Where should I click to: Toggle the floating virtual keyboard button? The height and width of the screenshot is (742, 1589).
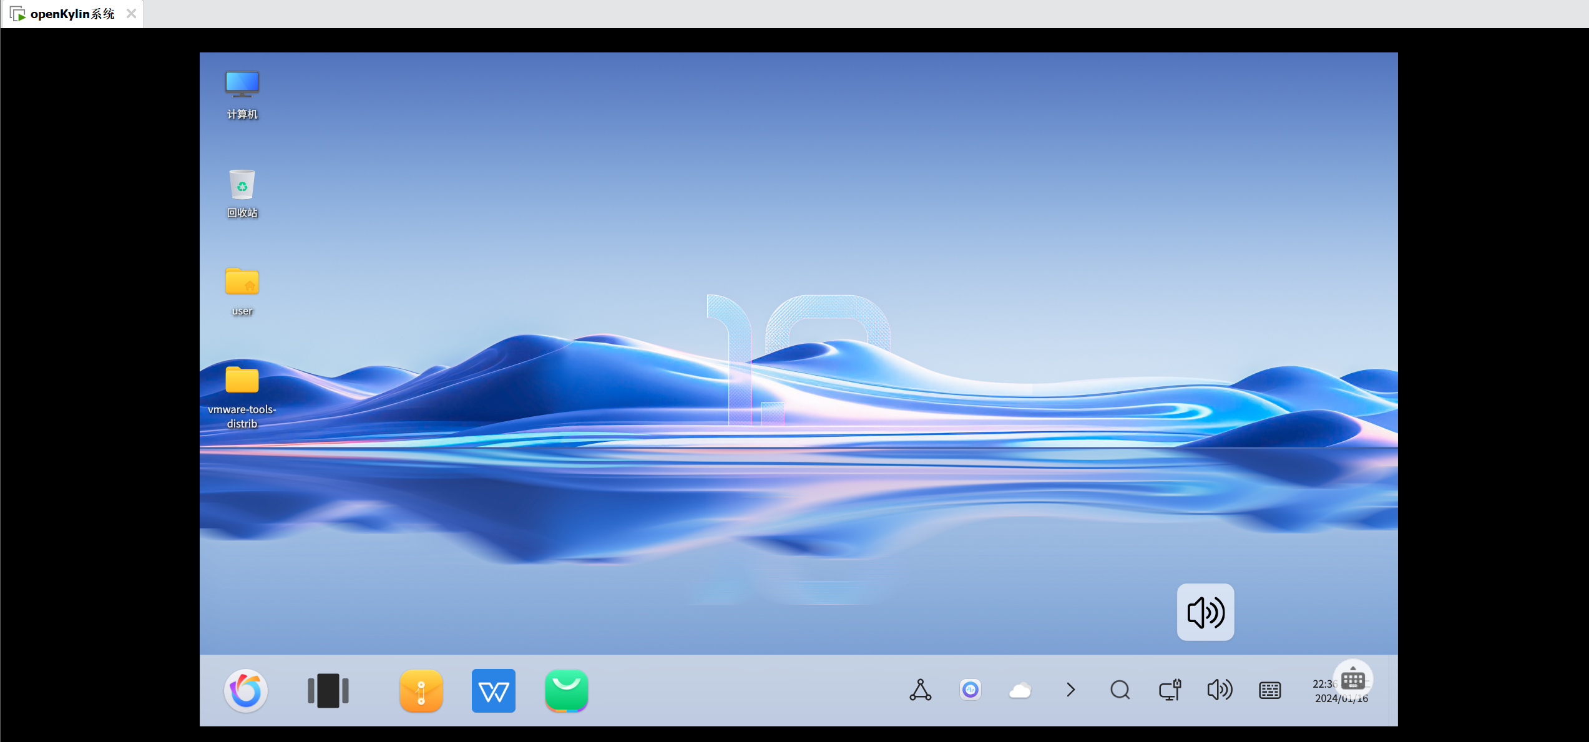(x=1352, y=679)
